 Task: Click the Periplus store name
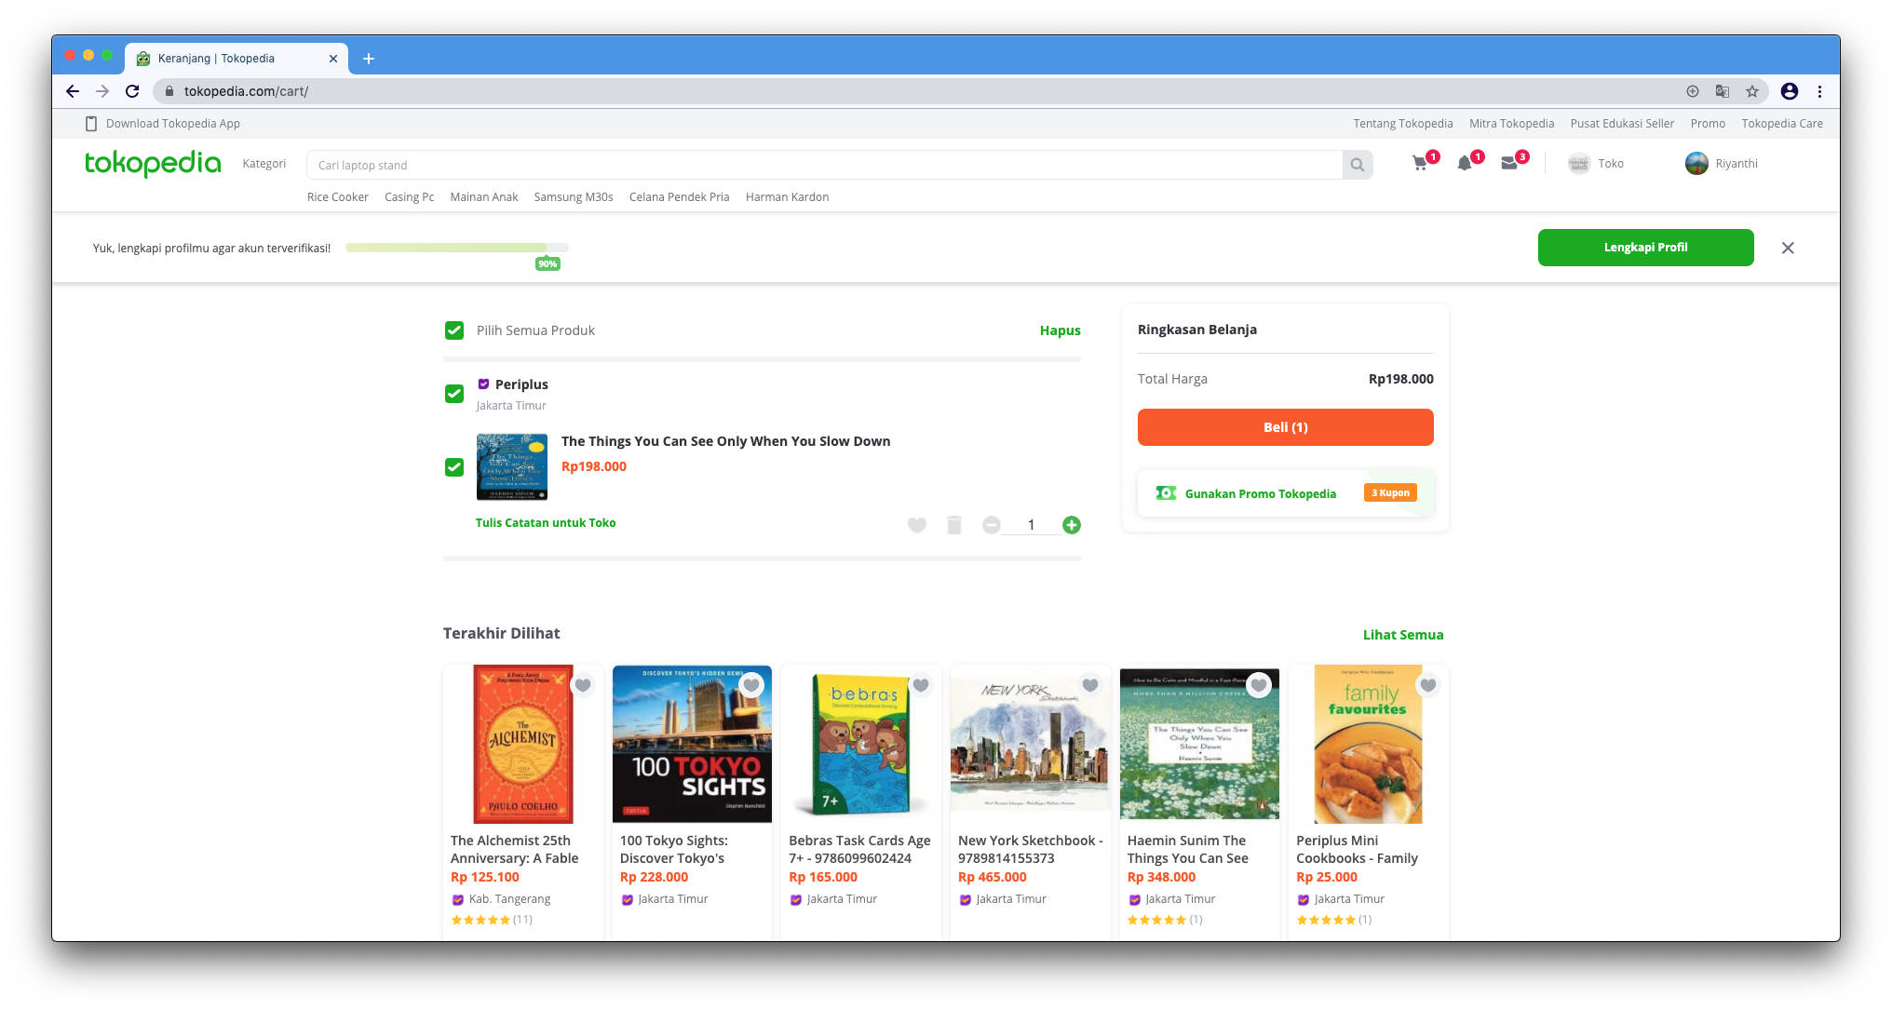click(521, 384)
